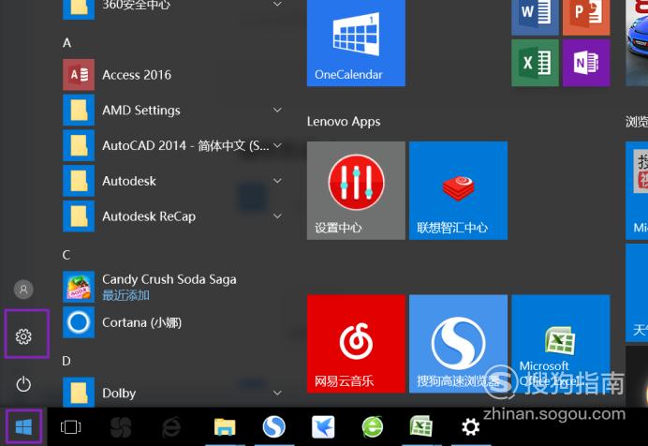Screen dimensions: 648x446
Task: Open Settings gear in Start sidebar
Action: pyautogui.click(x=23, y=336)
